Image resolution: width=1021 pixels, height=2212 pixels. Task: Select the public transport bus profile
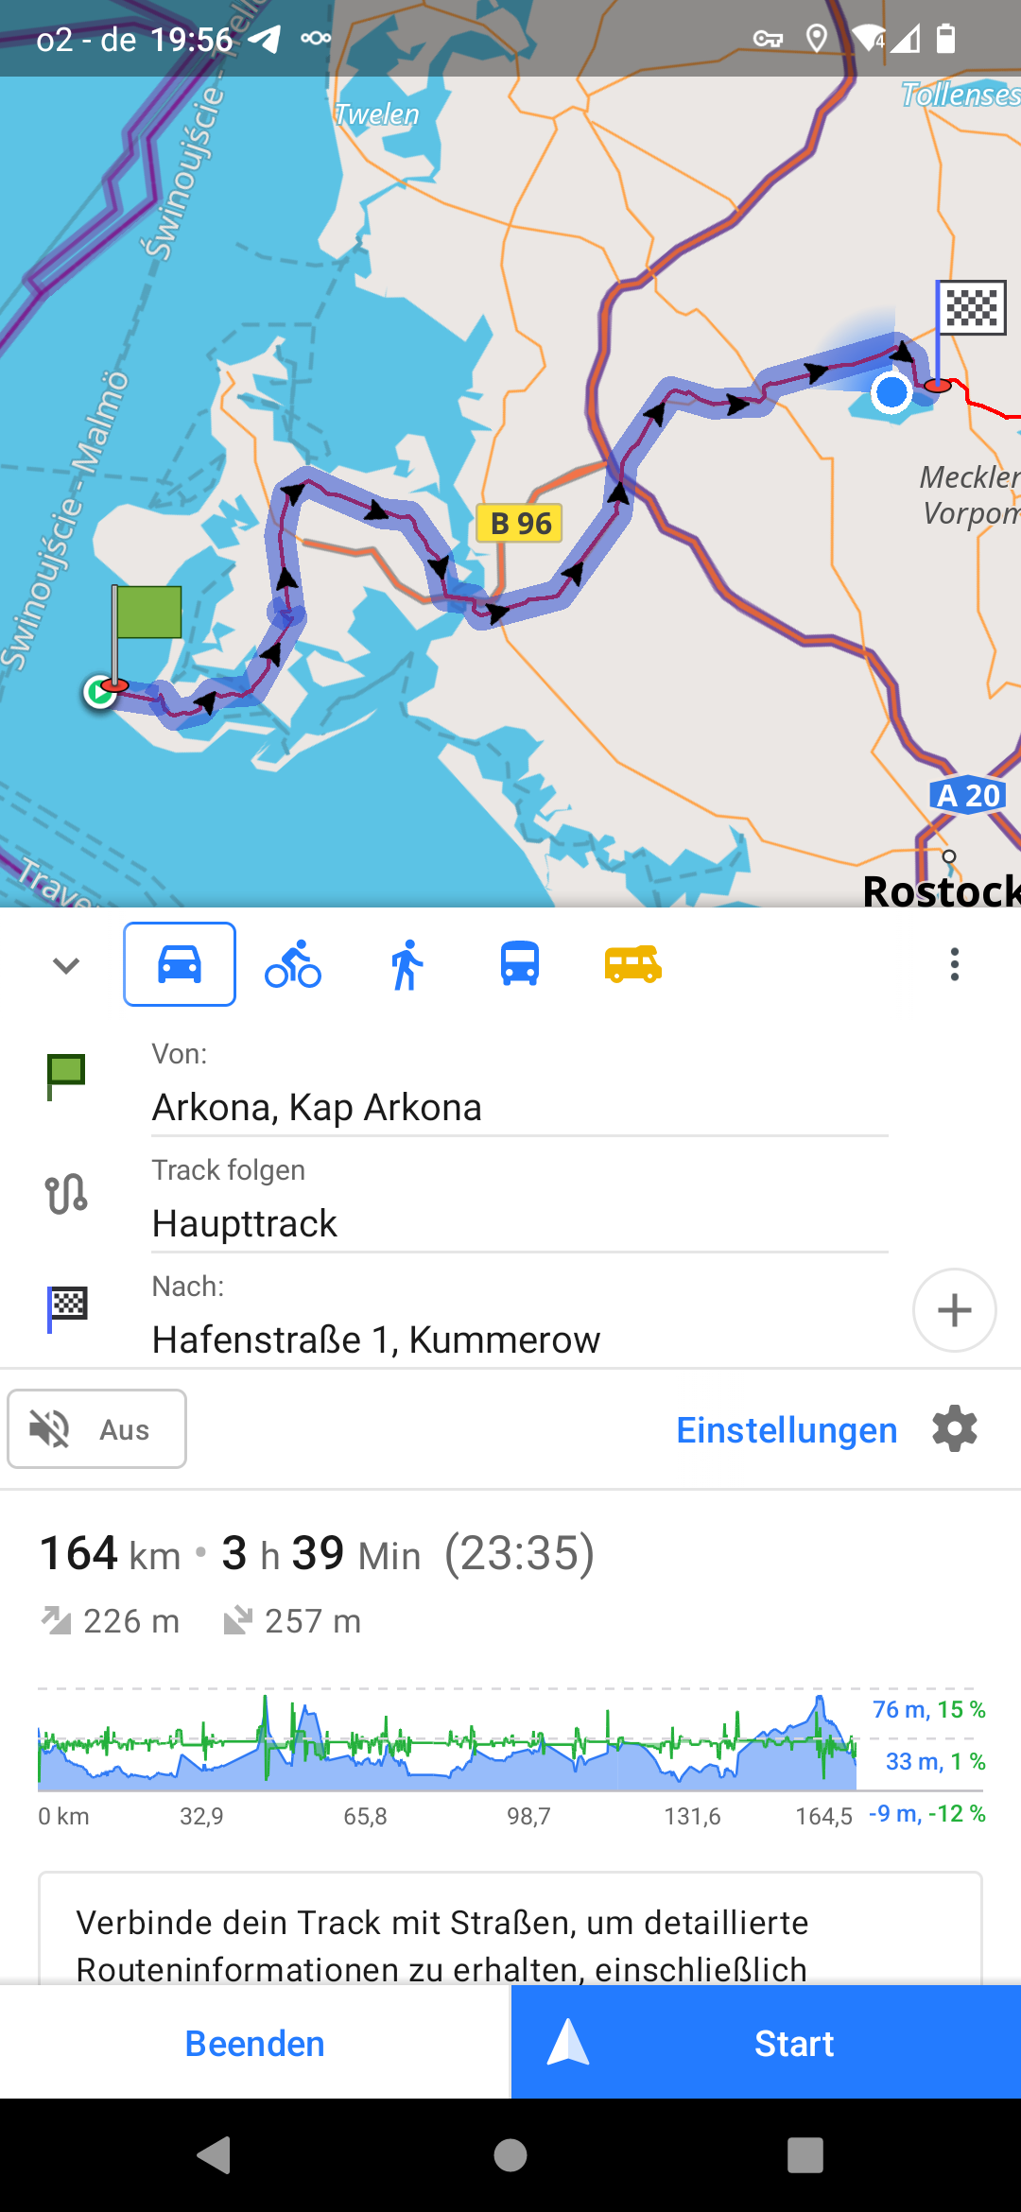click(520, 964)
